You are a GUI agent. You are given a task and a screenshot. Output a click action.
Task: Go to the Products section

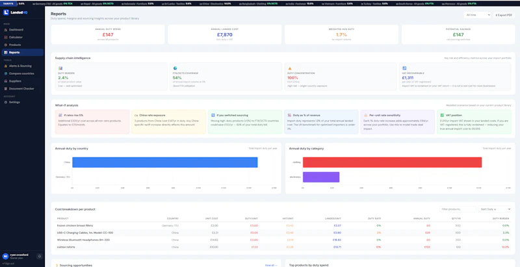pos(23,45)
